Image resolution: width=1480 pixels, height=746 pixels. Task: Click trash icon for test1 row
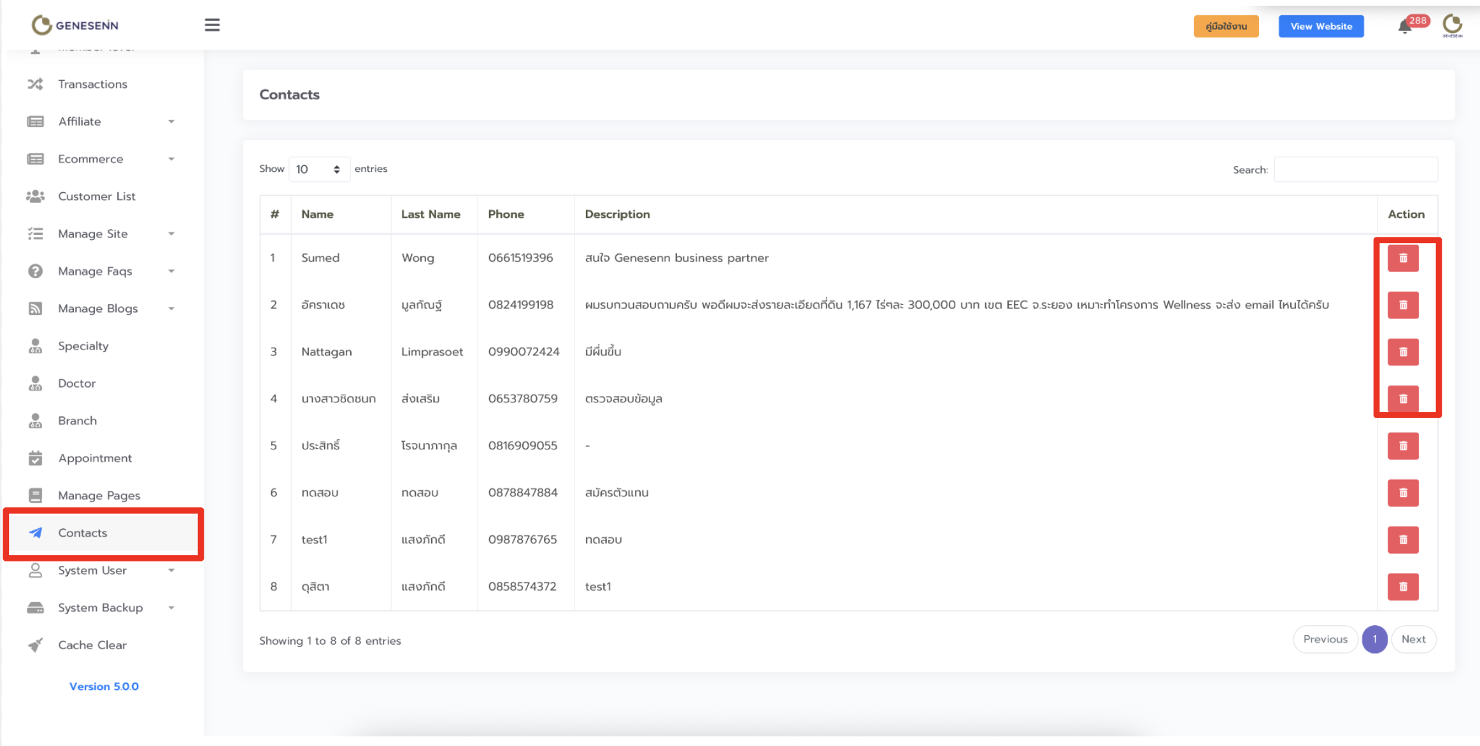(x=1403, y=540)
